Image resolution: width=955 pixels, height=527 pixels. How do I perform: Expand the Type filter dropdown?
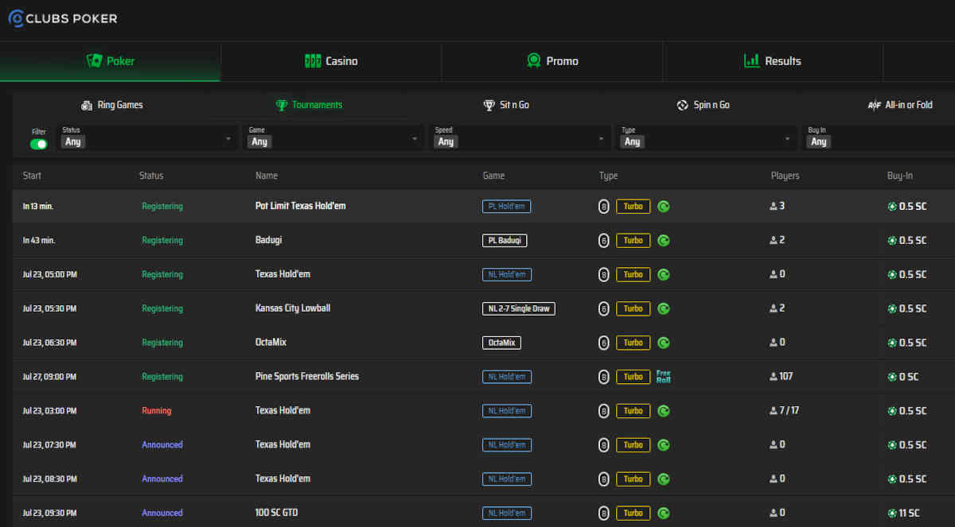[x=707, y=138]
